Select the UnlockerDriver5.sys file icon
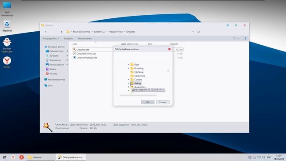The width and height of the screenshot is (286, 161). [x=74, y=54]
